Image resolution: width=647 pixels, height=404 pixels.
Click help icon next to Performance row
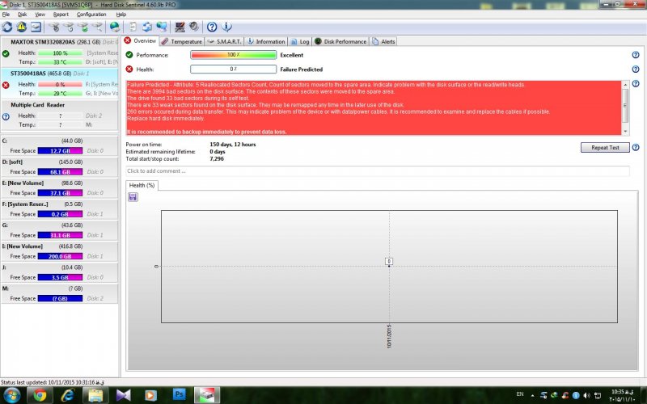pyautogui.click(x=636, y=55)
